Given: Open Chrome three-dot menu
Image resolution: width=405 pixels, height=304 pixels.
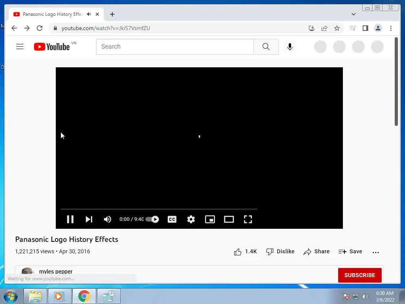Looking at the screenshot, I should pos(391,28).
